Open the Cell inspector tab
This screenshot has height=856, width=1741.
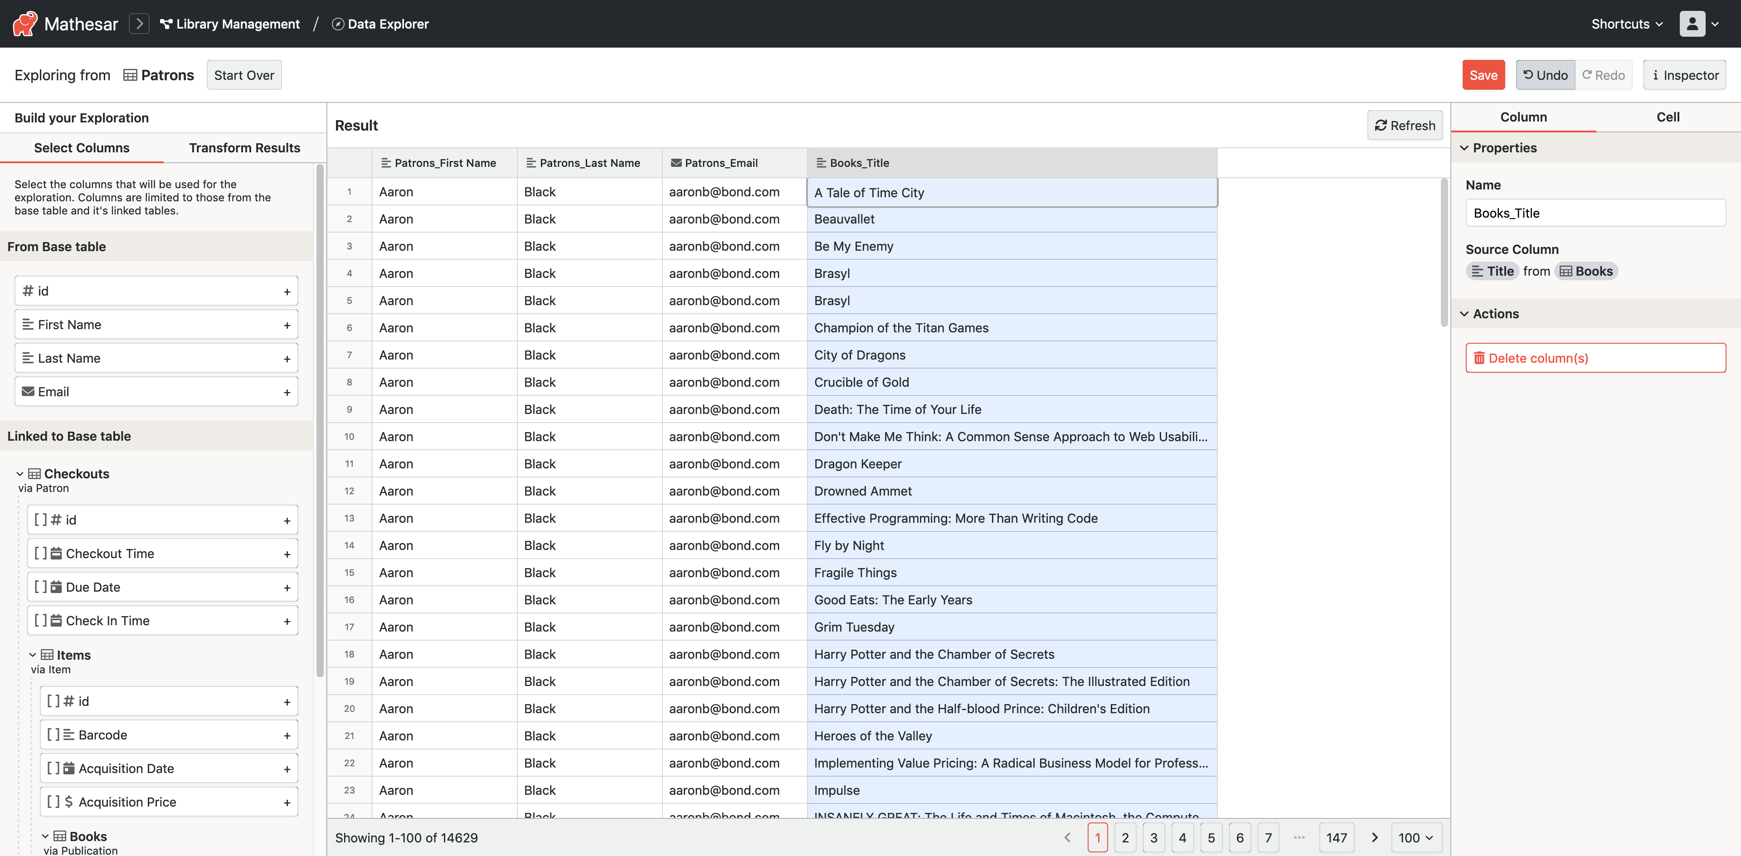point(1668,117)
